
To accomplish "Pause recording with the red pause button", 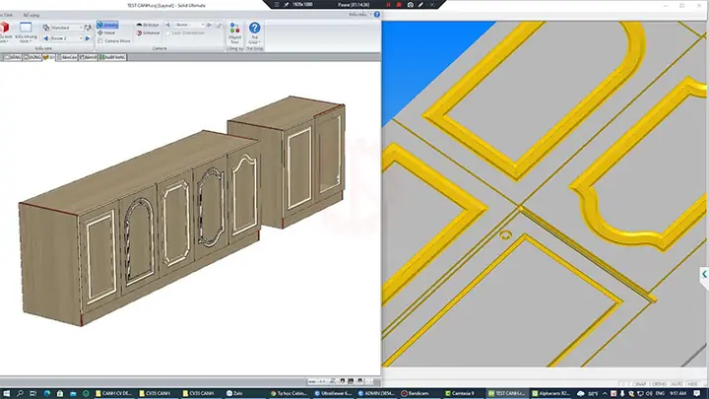I will click(x=388, y=5).
